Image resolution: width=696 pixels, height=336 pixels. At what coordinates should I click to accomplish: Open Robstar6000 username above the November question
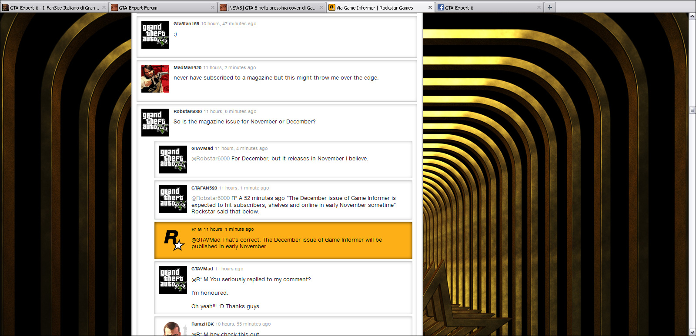coord(187,112)
